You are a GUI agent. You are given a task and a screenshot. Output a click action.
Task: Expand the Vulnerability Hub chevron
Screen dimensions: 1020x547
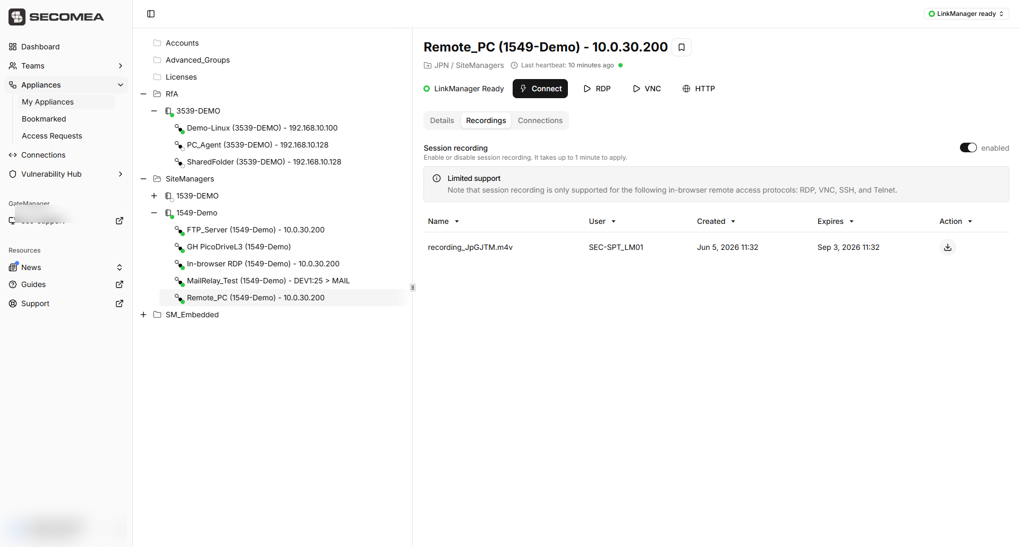pyautogui.click(x=121, y=174)
